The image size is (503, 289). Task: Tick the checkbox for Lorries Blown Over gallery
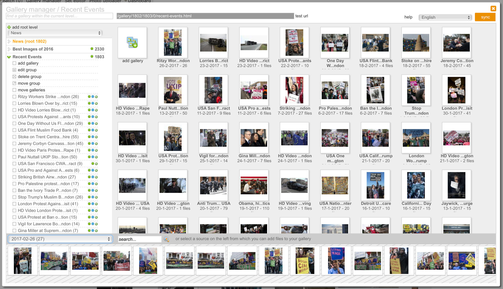click(14, 103)
